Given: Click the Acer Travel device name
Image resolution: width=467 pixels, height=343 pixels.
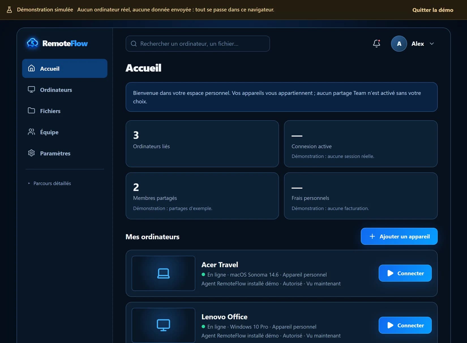Looking at the screenshot, I should (220, 265).
